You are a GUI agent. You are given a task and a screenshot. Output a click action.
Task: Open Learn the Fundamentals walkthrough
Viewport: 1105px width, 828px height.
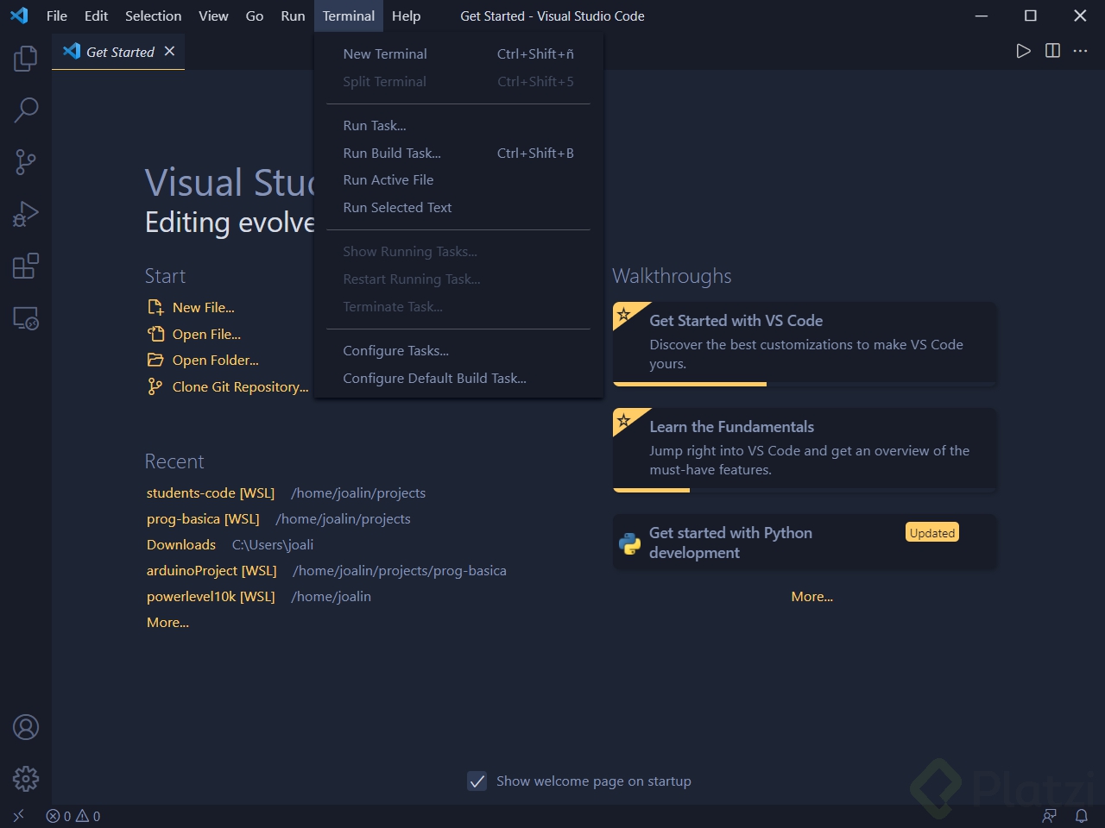coord(805,449)
